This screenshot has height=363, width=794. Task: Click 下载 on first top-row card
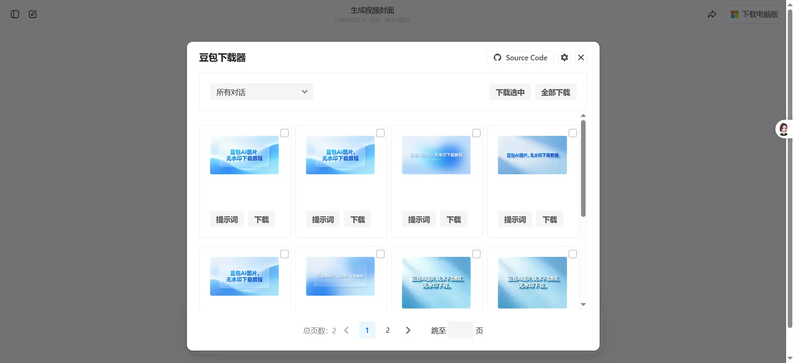261,219
